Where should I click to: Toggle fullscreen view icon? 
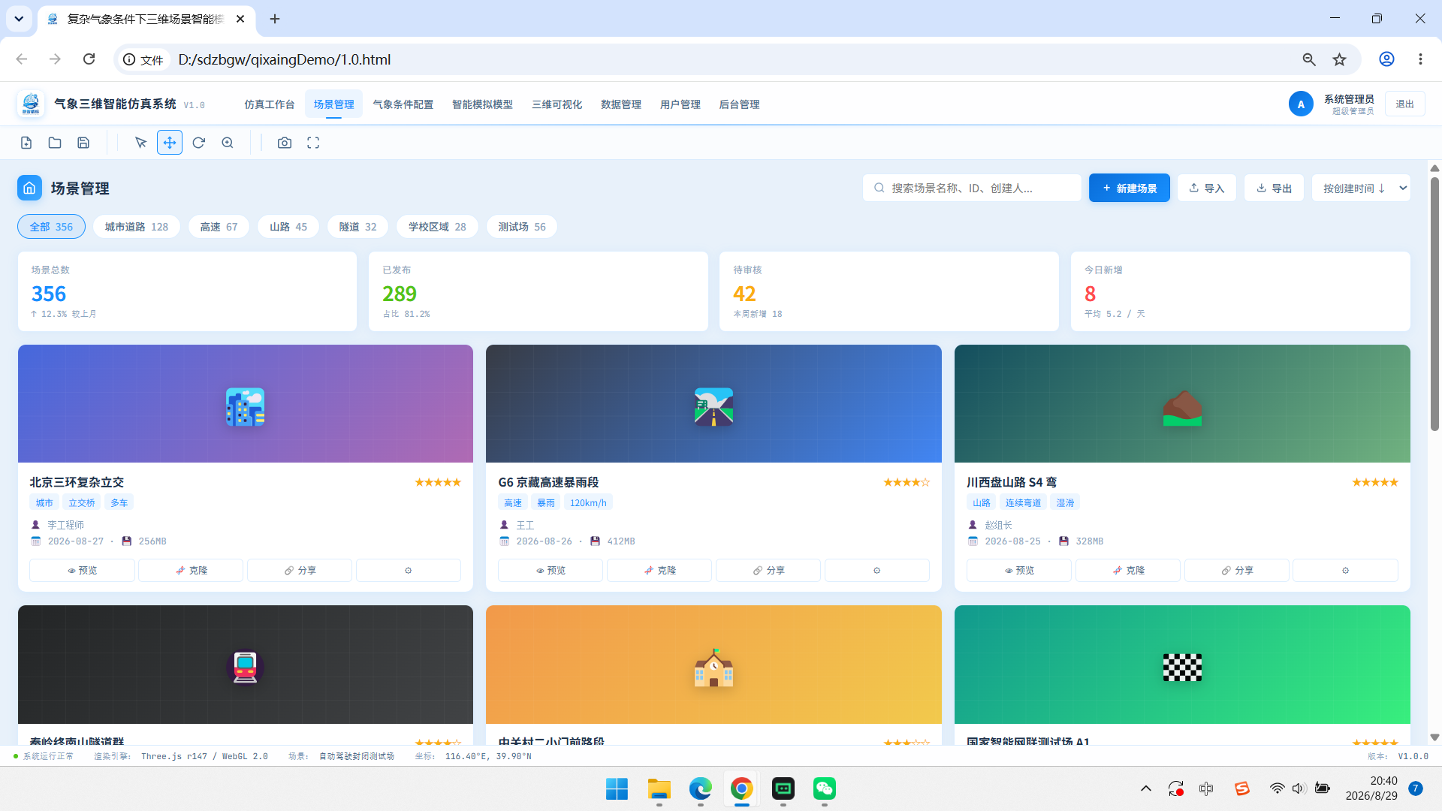point(313,143)
